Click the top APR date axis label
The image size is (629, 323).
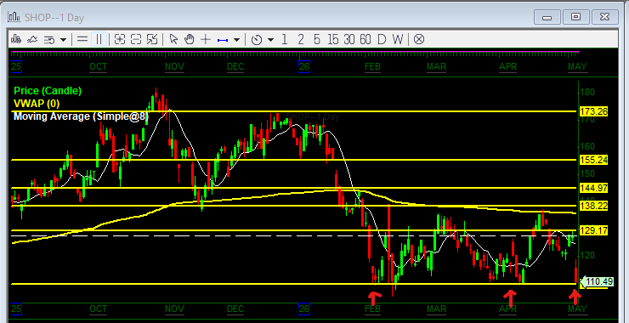[507, 66]
